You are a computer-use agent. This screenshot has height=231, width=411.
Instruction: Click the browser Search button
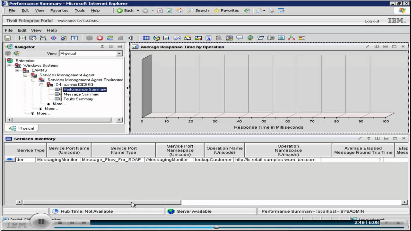point(198,10)
